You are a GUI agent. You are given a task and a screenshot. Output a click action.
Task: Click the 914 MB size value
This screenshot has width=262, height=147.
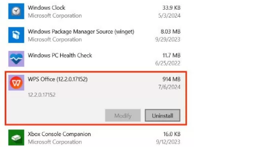171,79
